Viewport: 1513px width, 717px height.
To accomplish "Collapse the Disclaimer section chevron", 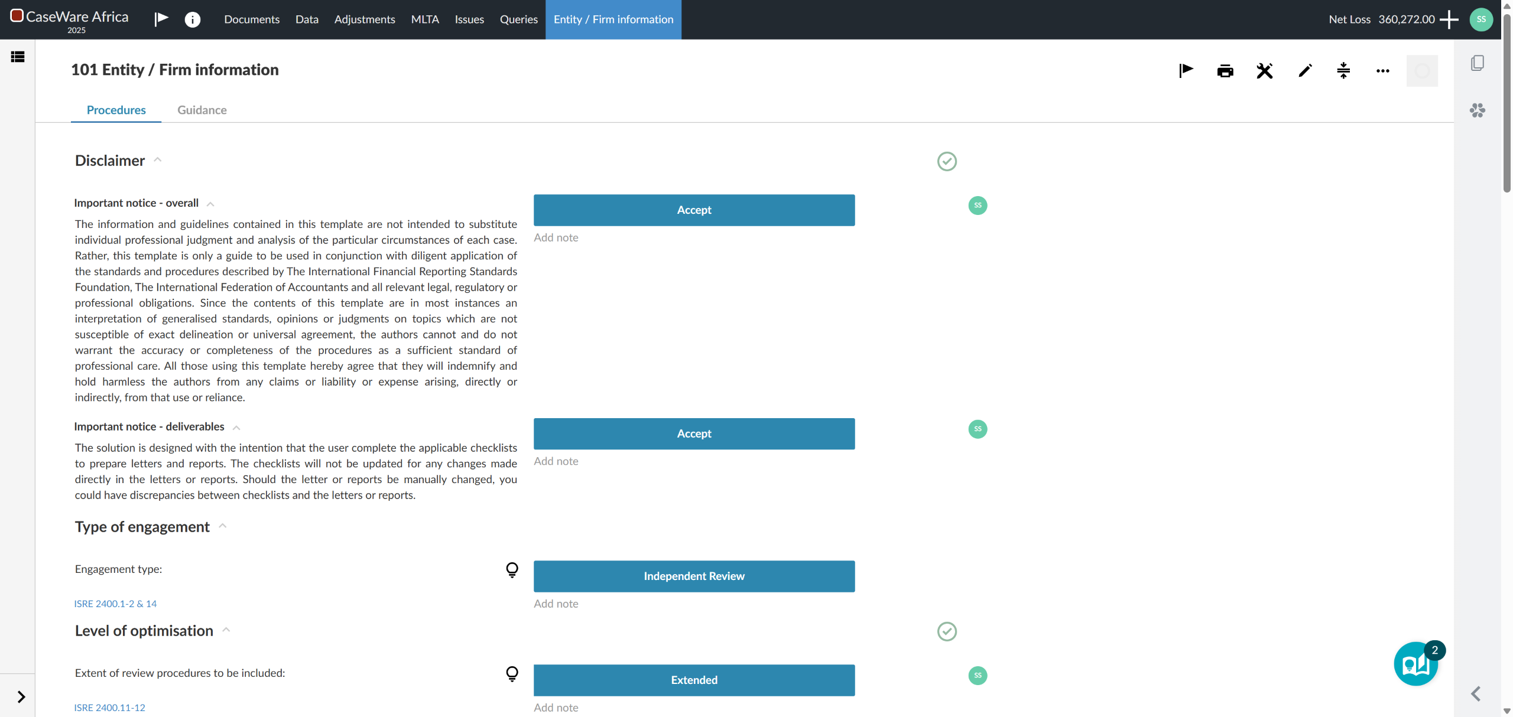I will 158,160.
